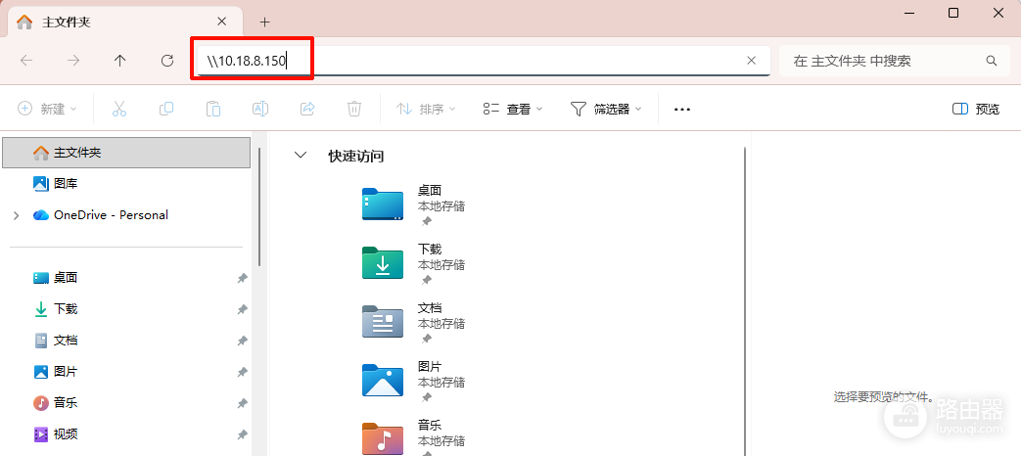The height and width of the screenshot is (456, 1021).
Task: Open the 新建 dropdown
Action: 48,109
